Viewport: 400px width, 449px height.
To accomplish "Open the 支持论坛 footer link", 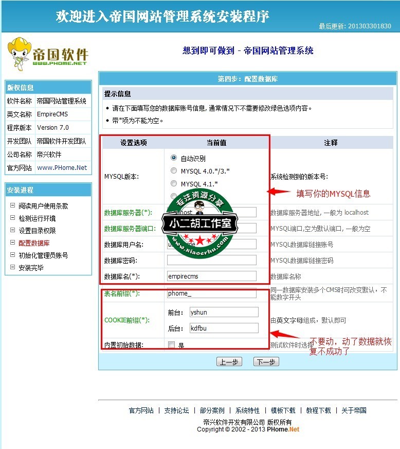I will tap(176, 410).
